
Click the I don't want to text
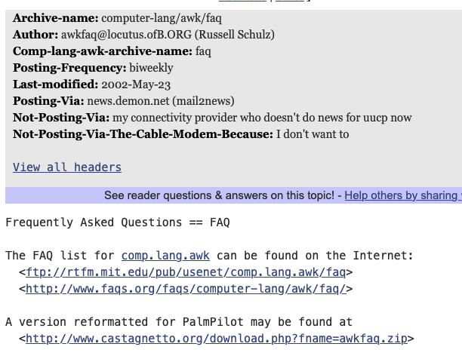click(313, 134)
